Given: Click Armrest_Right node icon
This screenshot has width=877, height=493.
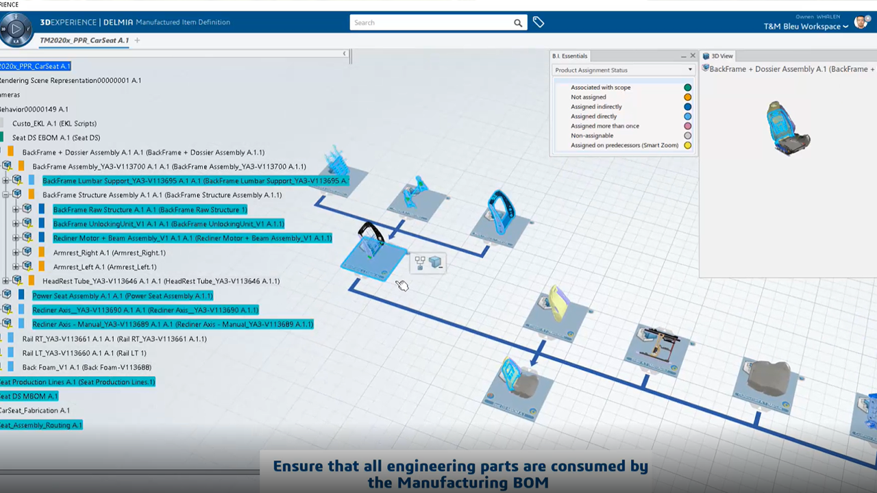Looking at the screenshot, I should pyautogui.click(x=27, y=253).
